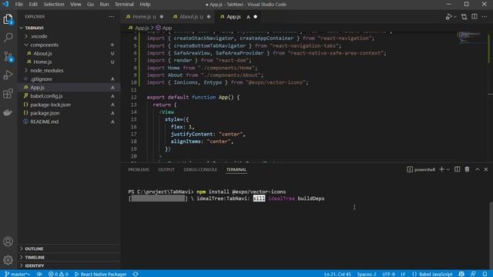
Task: Open the Extensions view
Action: point(8,93)
